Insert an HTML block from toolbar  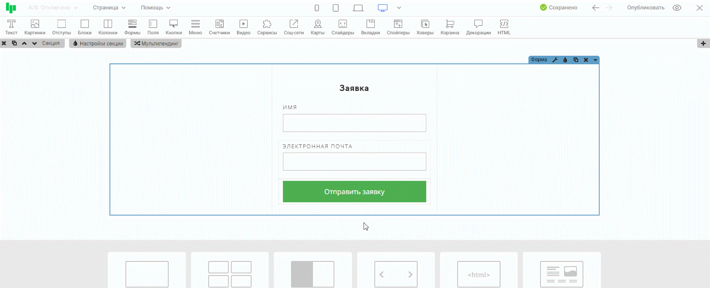(x=504, y=27)
